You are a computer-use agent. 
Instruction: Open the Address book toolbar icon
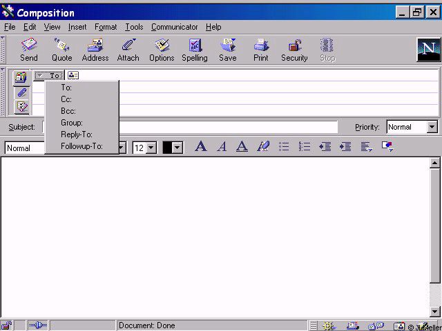pyautogui.click(x=95, y=50)
